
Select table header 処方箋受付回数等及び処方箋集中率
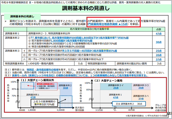[89, 29]
